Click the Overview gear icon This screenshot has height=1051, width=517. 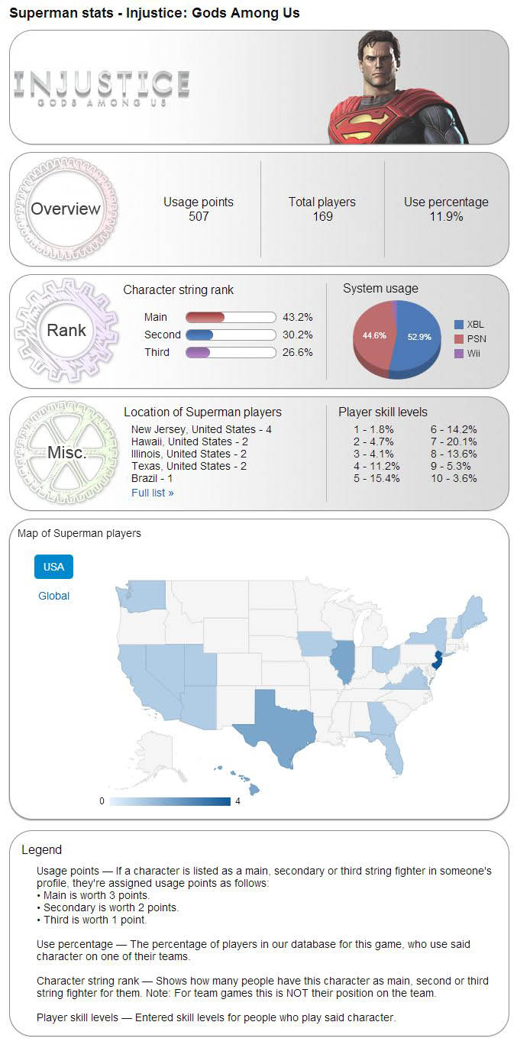click(66, 209)
